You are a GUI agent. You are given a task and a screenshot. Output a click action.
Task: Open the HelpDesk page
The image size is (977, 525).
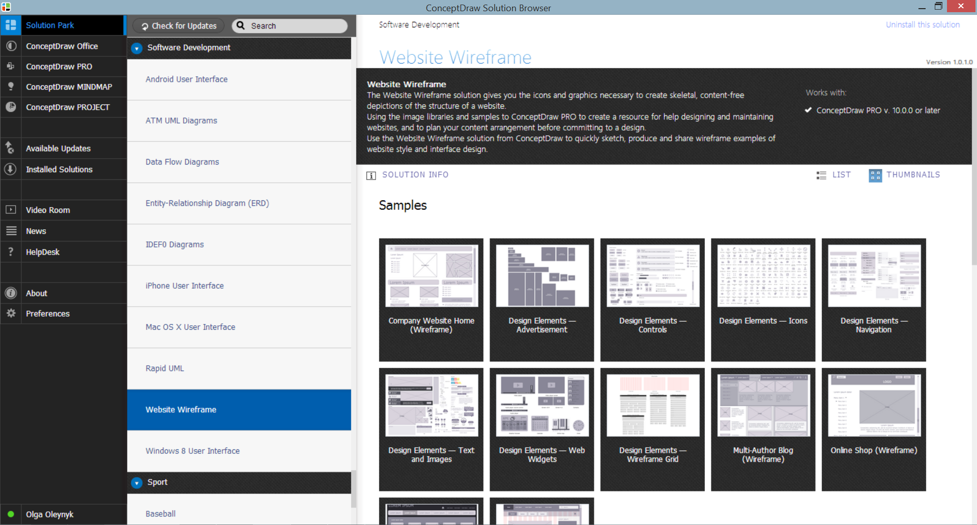pos(63,252)
